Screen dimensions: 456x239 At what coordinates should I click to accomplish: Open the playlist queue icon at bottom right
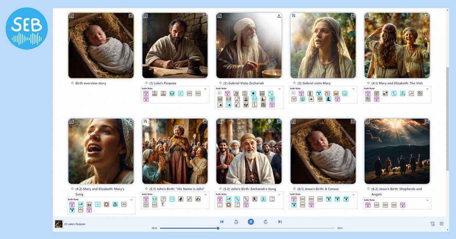pyautogui.click(x=442, y=224)
